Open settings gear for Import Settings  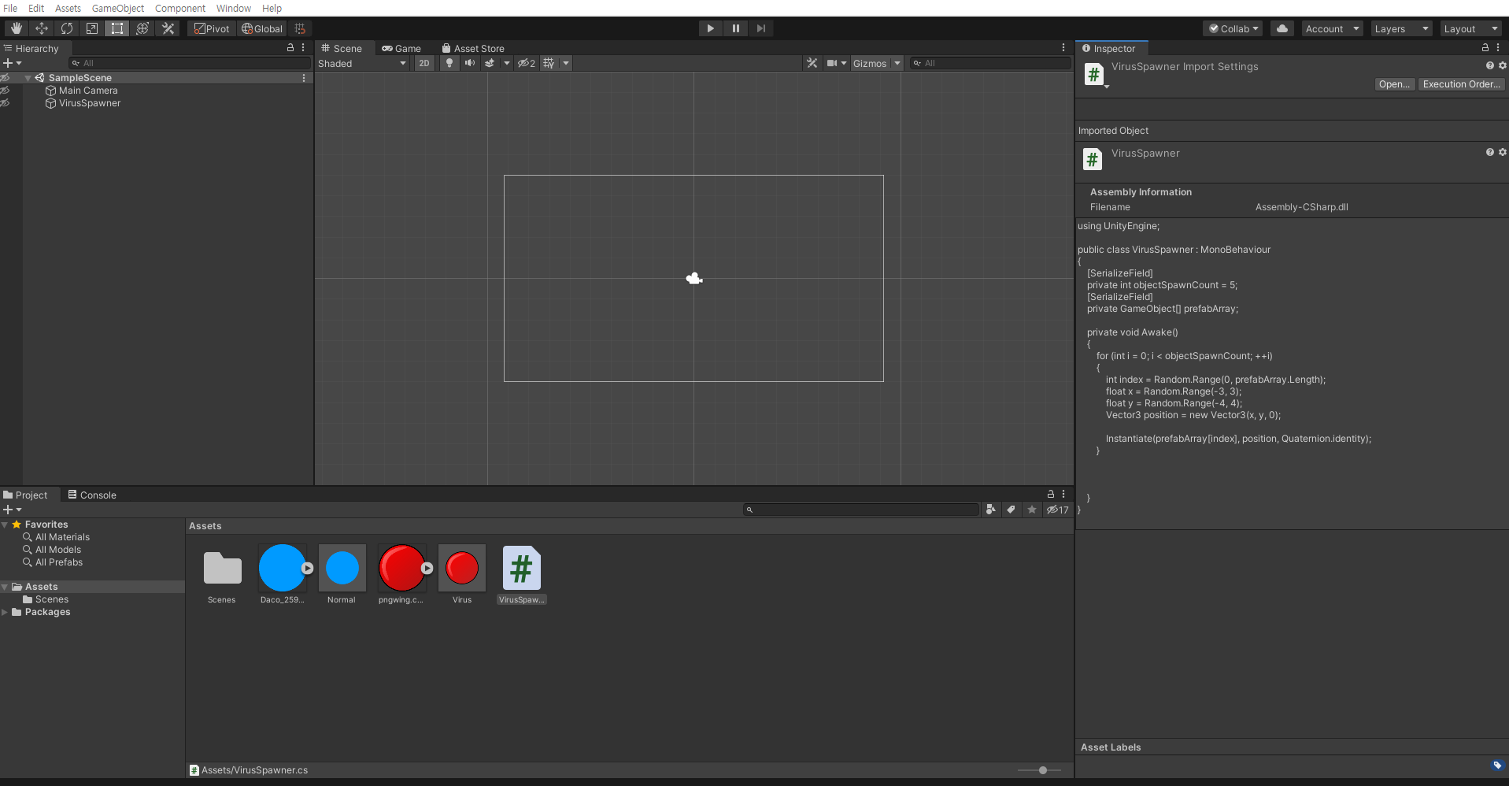coord(1502,66)
